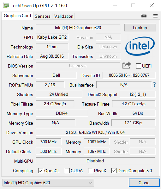Screen dimensions: 161x189
Task: Click the GPU-Z app icon in title bar
Action: click(6, 5)
